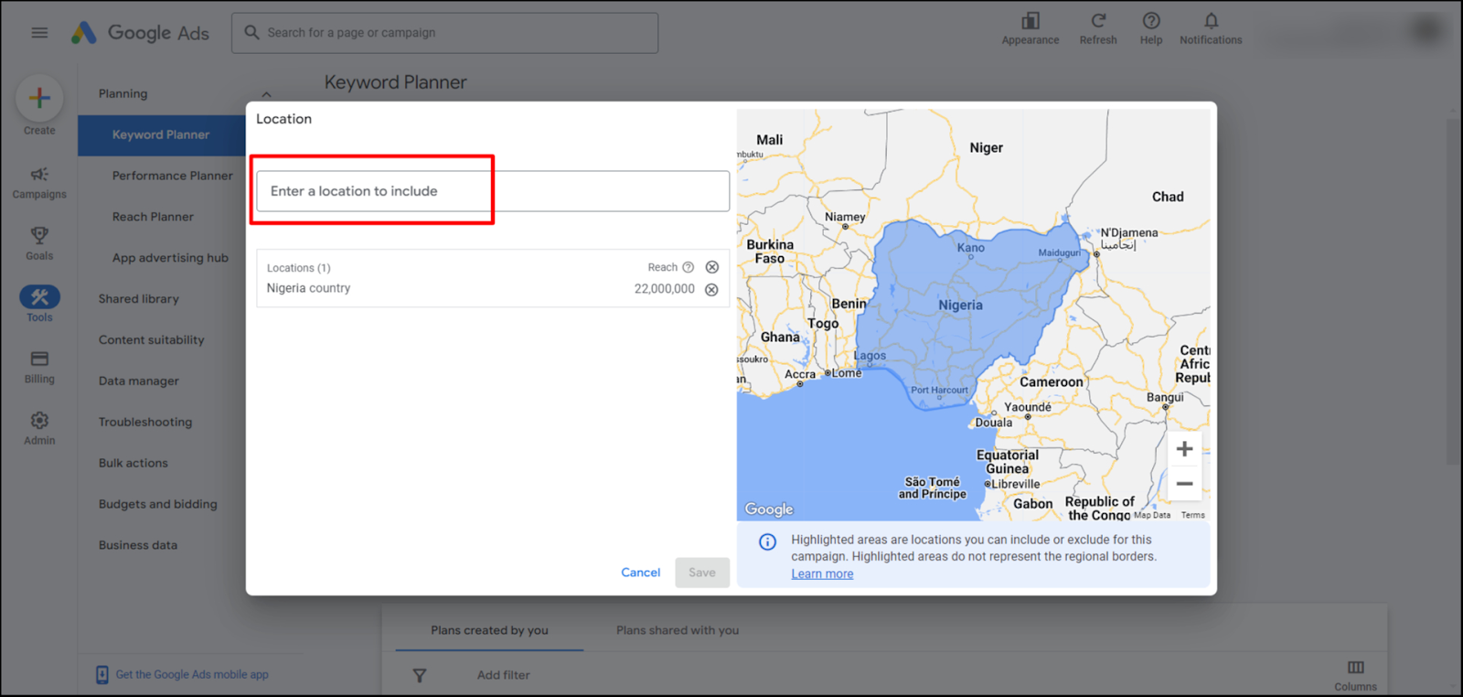1463x697 pixels.
Task: Open App advertising hub
Action: pos(170,258)
